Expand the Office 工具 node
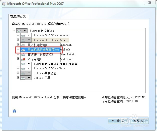Viewport: 157px width, 131px height. (18, 78)
